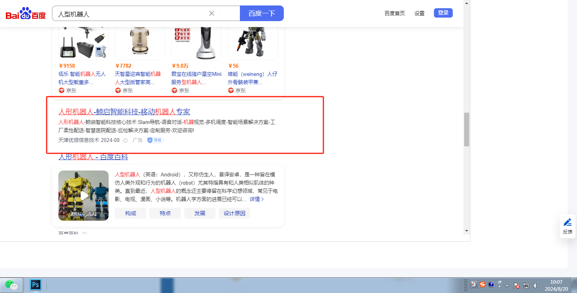Click the Show Desktop strip beside the clock
The image size is (577, 293).
click(574, 285)
